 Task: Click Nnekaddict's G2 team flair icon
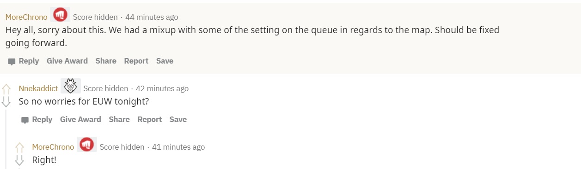point(71,86)
